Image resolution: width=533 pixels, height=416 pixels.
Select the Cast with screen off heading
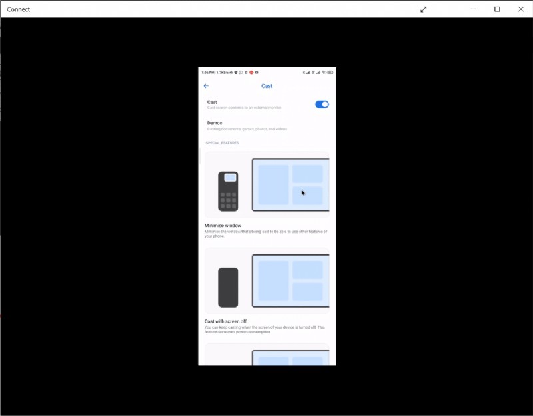click(226, 321)
